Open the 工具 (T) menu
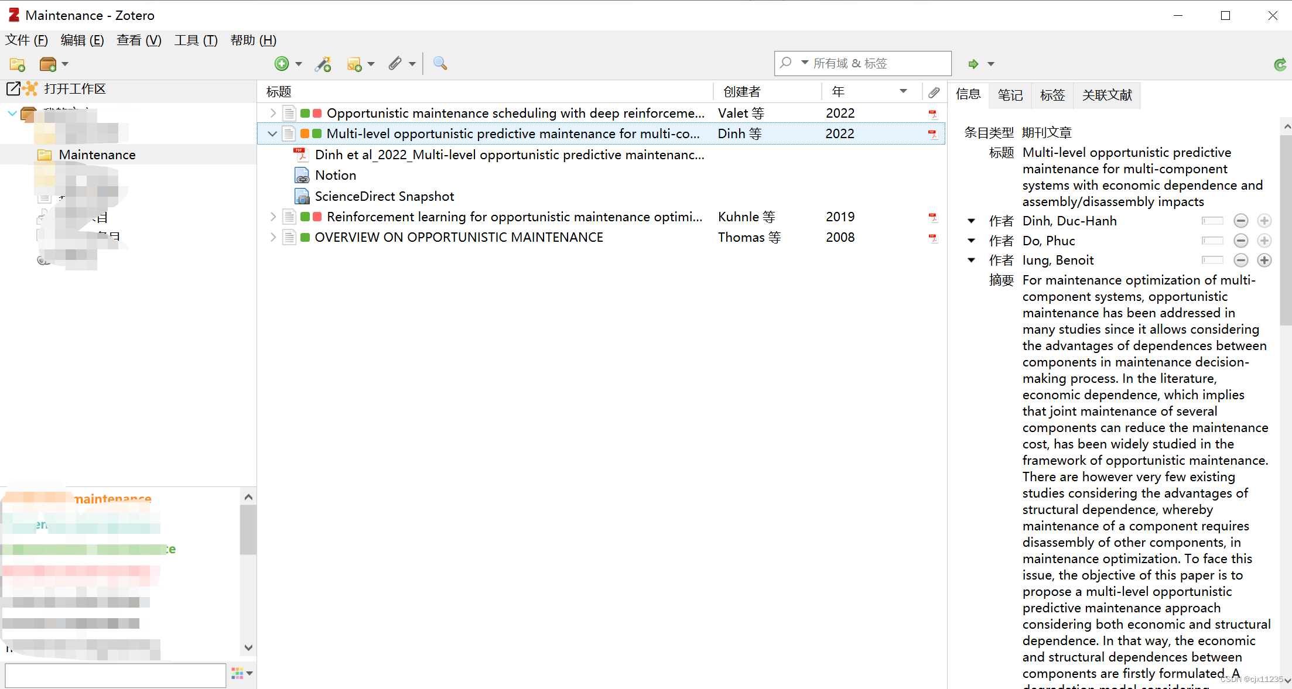The height and width of the screenshot is (689, 1292). tap(196, 40)
